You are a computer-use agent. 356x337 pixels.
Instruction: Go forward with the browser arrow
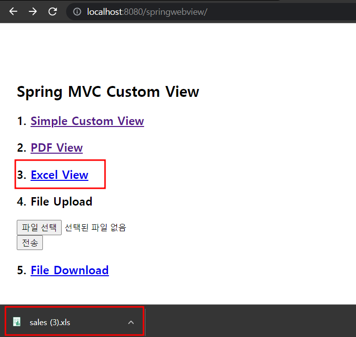[33, 11]
